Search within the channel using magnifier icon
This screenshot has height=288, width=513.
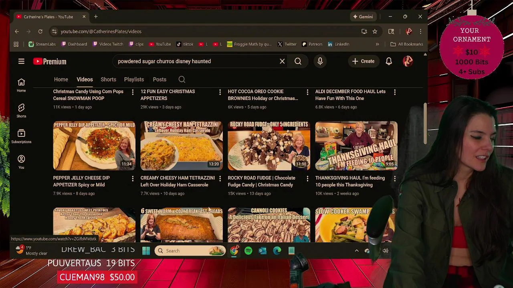[x=182, y=79]
